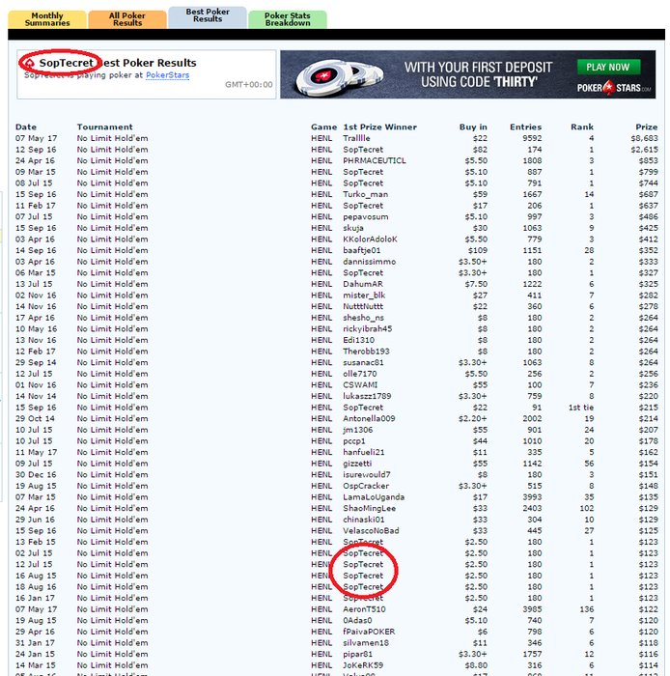
Task: Click winner JoKeRK59
Action: pyautogui.click(x=363, y=664)
